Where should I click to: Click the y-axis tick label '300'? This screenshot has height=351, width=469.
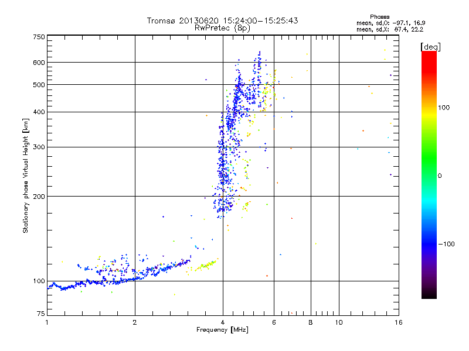coord(39,147)
